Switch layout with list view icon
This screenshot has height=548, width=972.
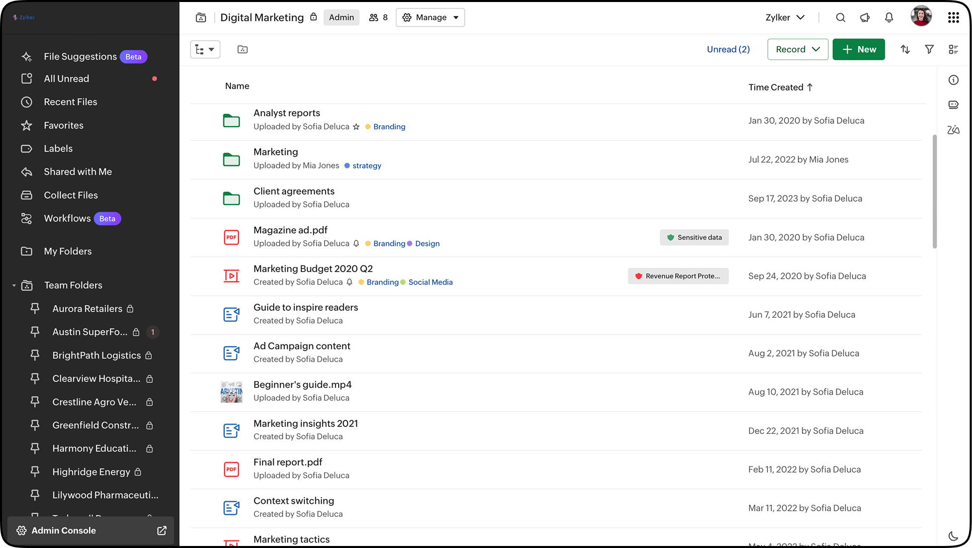[953, 49]
